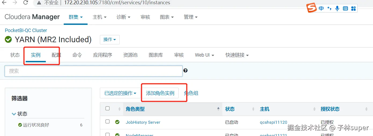Select all rows with header checkbox

[x=108, y=108]
